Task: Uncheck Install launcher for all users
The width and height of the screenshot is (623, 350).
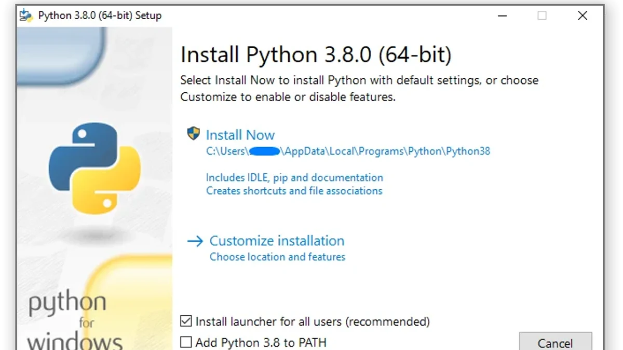Action: tap(186, 321)
